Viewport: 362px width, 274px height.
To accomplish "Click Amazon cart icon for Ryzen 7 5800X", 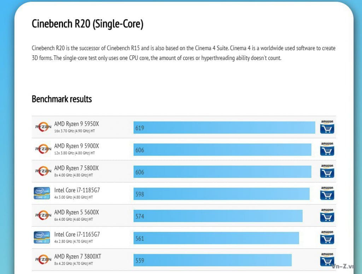I will coord(327,171).
